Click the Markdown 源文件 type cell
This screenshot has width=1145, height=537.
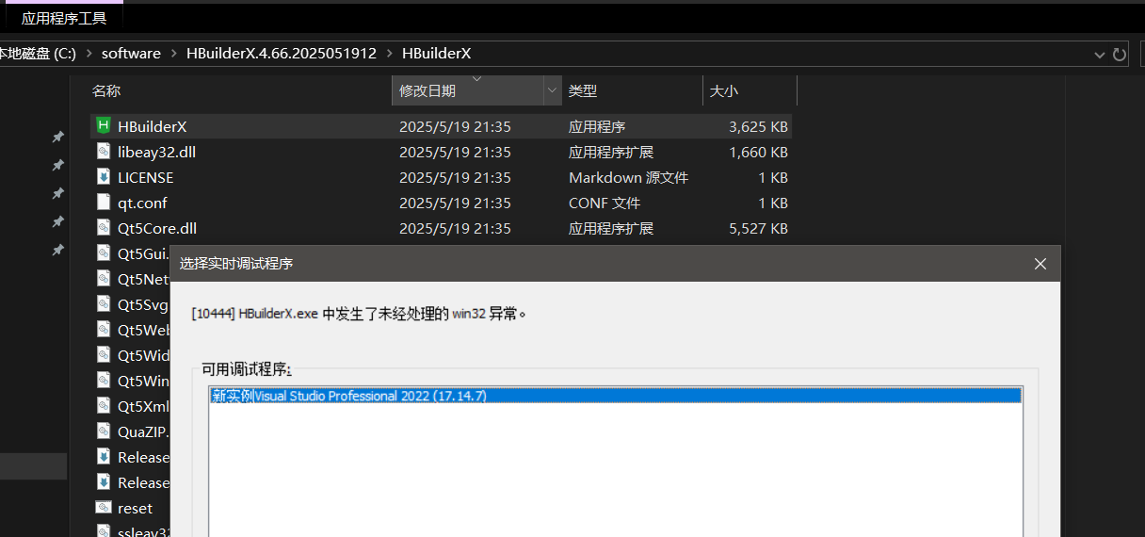pyautogui.click(x=628, y=177)
